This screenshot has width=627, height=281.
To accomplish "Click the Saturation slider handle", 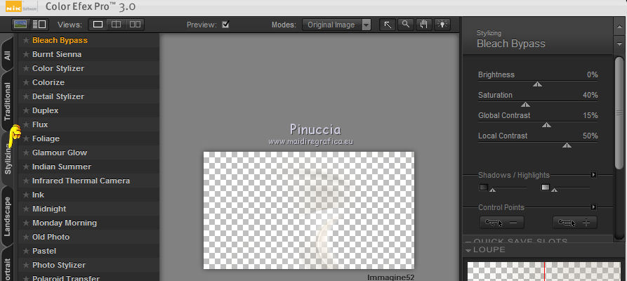I will click(526, 105).
